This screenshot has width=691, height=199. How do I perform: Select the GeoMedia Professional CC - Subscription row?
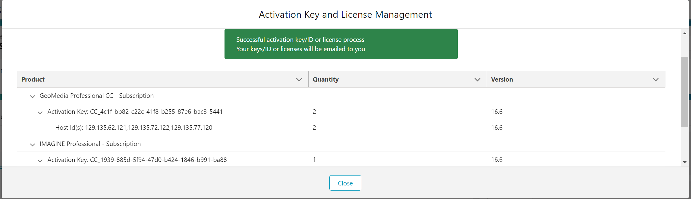(97, 95)
